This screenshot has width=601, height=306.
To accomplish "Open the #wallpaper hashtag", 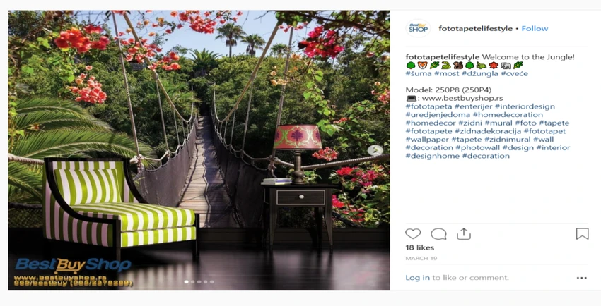I will [427, 140].
